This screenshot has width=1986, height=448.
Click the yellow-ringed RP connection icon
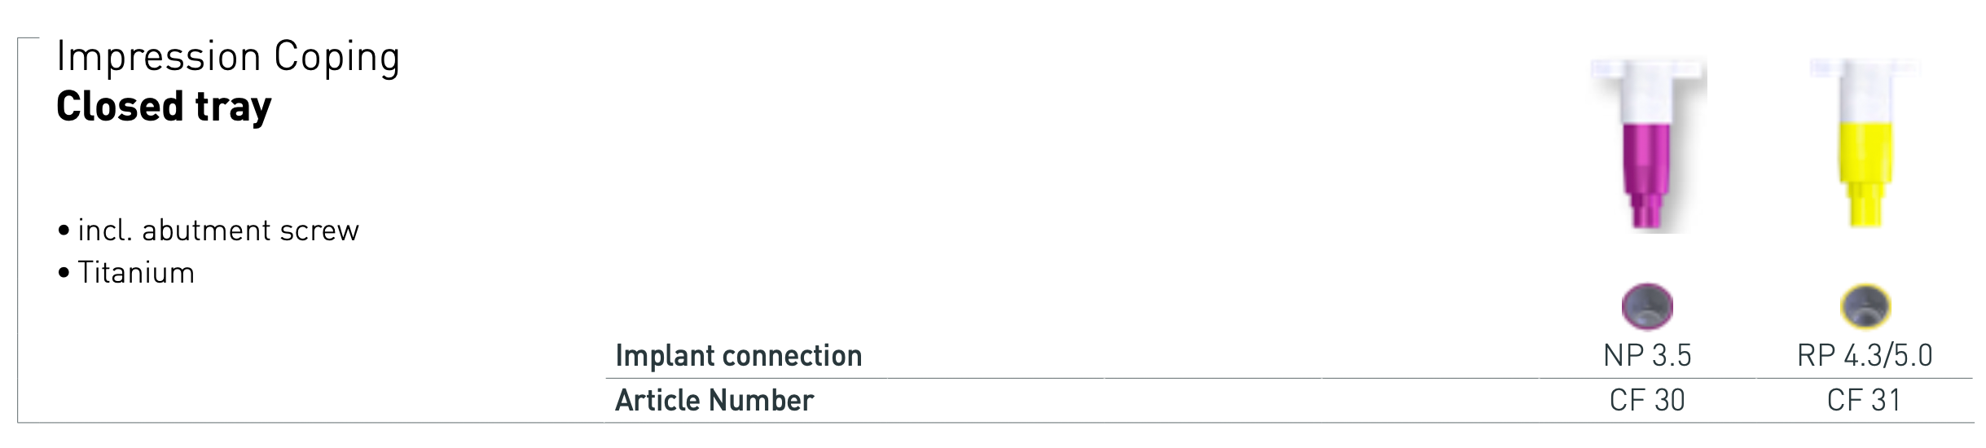(1865, 307)
